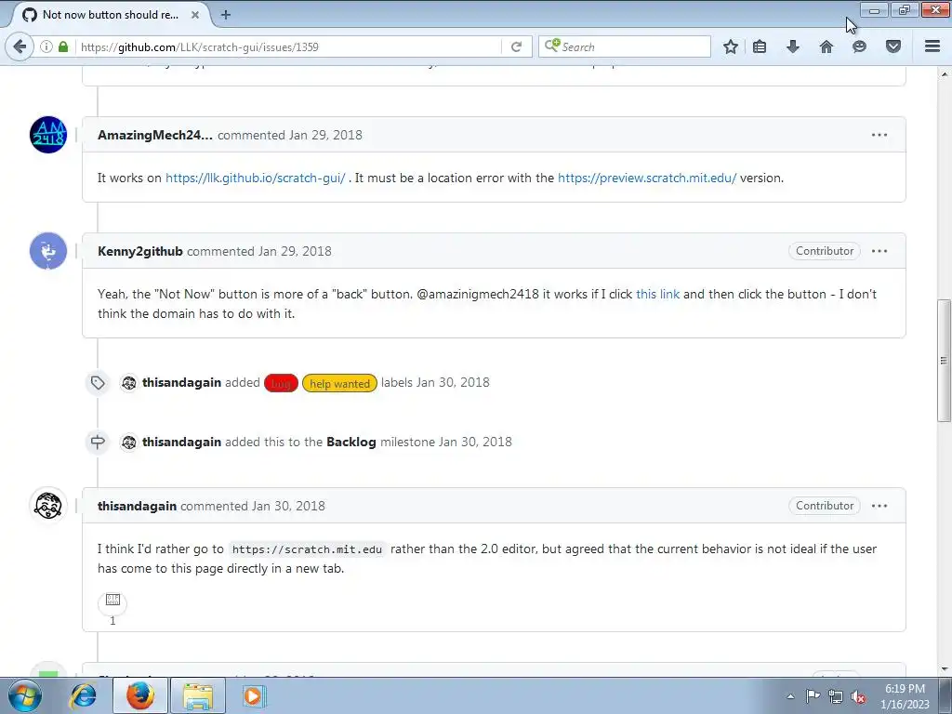Open 'this link' in Kenny2github comment
952x714 pixels.
click(657, 294)
